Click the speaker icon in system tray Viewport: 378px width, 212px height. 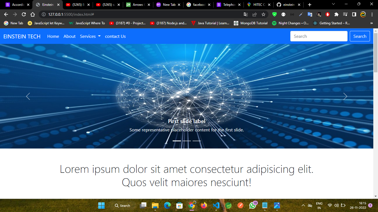click(x=336, y=205)
